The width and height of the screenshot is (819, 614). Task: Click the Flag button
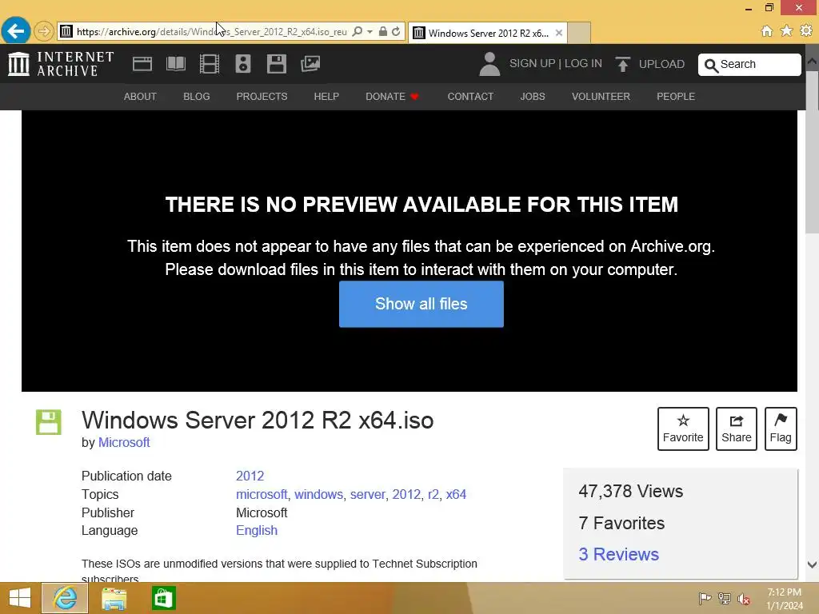click(x=781, y=429)
